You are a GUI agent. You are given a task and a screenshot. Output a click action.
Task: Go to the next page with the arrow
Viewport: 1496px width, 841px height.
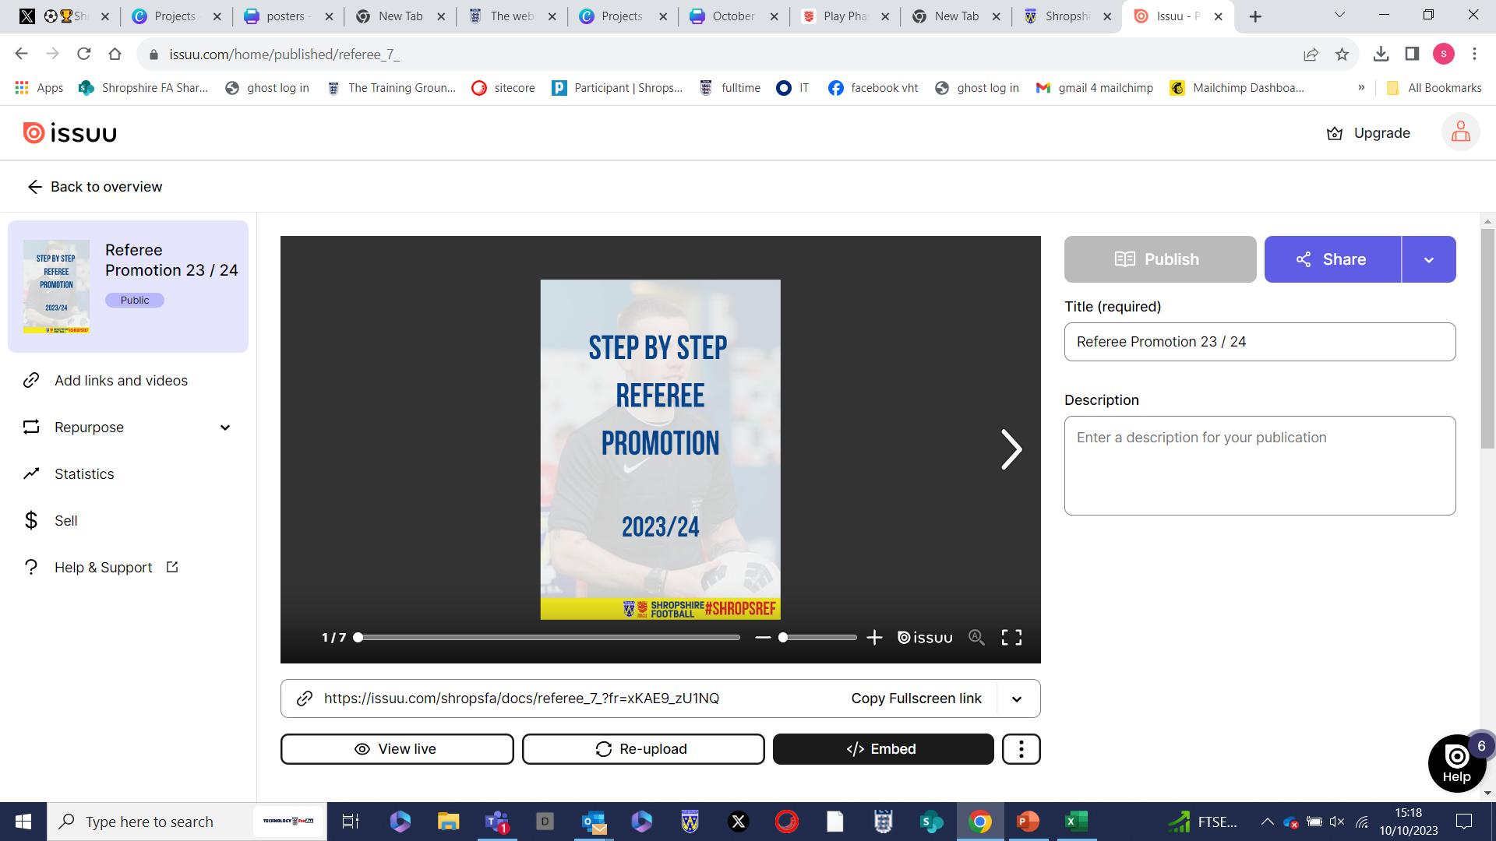1011,449
